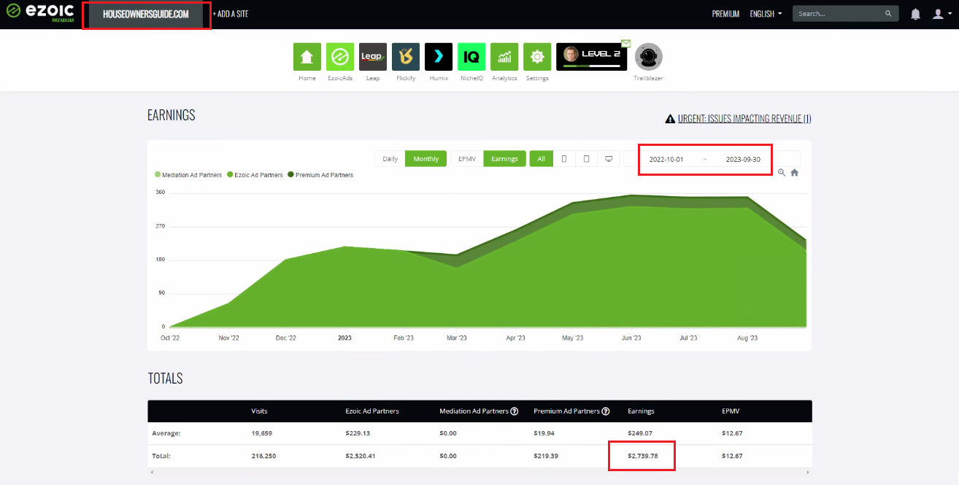The width and height of the screenshot is (959, 485).
Task: Select the All devices filter
Action: (541, 159)
